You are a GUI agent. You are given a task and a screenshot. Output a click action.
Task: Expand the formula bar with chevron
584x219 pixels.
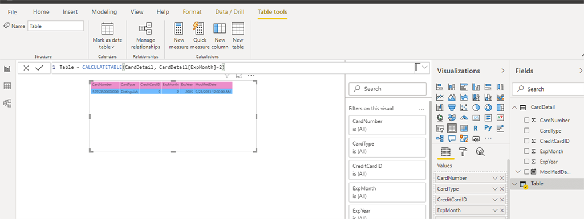(x=424, y=68)
